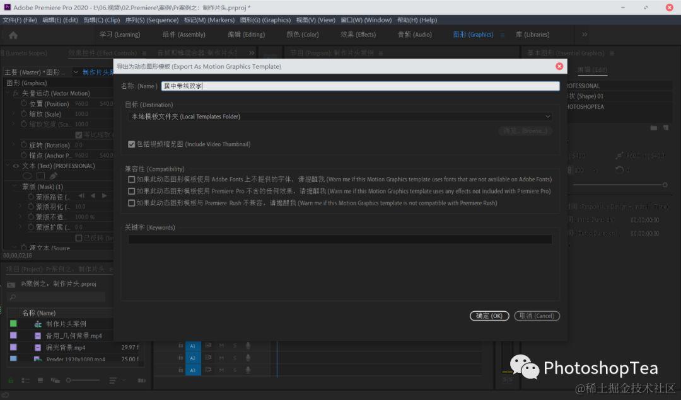
Task: Toggle visibility eye of Text (PROFESSIONAL)
Action: coord(16,166)
